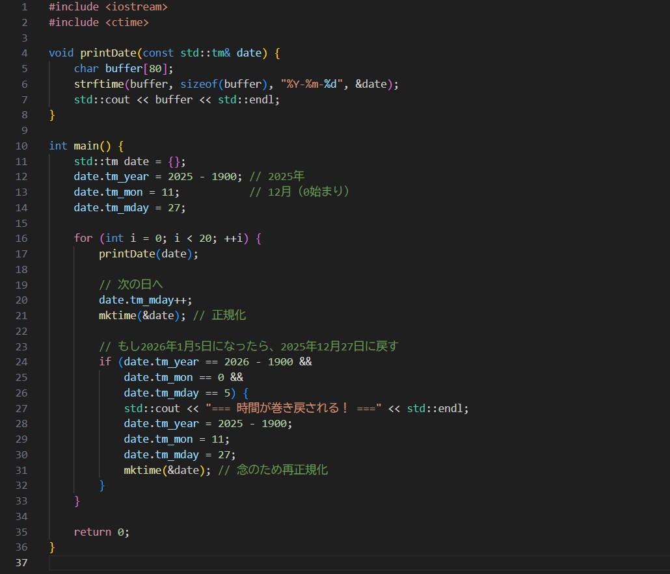Click the 念のため再正規化 comment

point(274,470)
